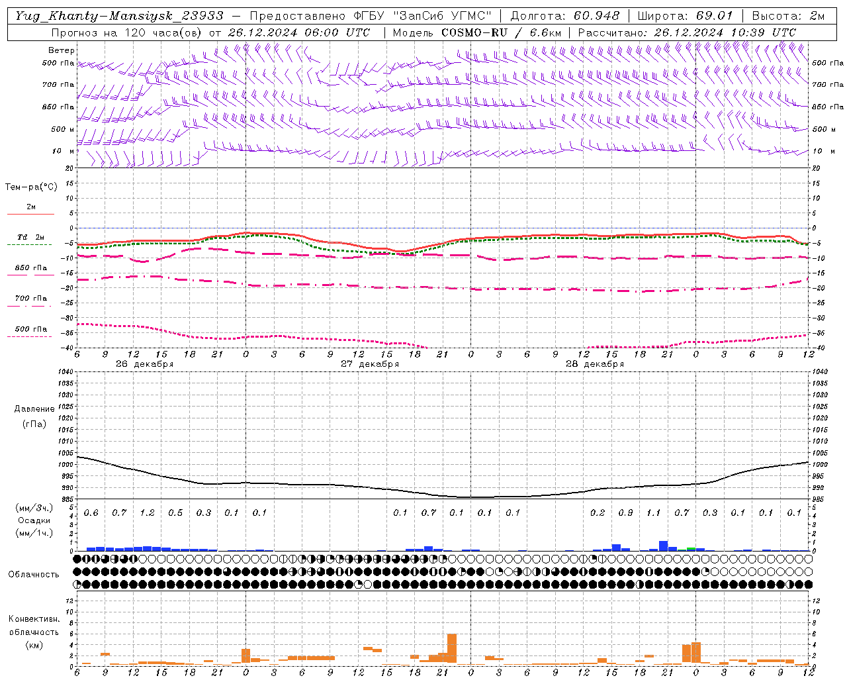
Task: Click the Тем-ра(°C) panel label
Action: [31, 187]
